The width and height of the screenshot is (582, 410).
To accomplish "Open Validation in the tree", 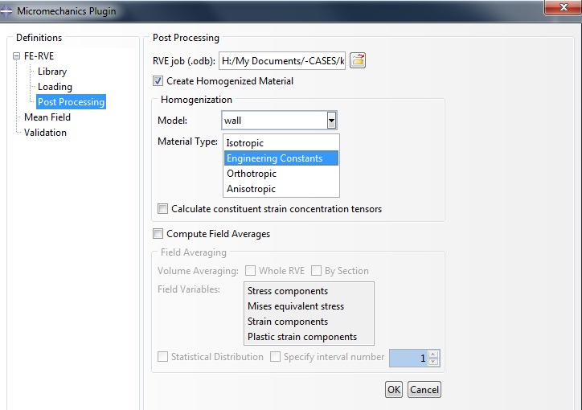I will tap(45, 133).
